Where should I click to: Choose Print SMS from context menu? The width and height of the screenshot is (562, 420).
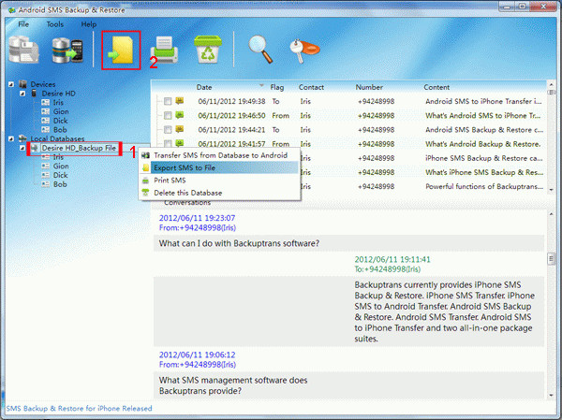[x=219, y=181]
